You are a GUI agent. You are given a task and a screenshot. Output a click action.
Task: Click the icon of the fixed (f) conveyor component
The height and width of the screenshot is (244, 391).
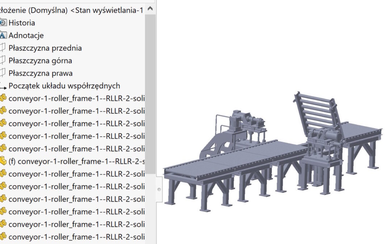pyautogui.click(x=3, y=161)
